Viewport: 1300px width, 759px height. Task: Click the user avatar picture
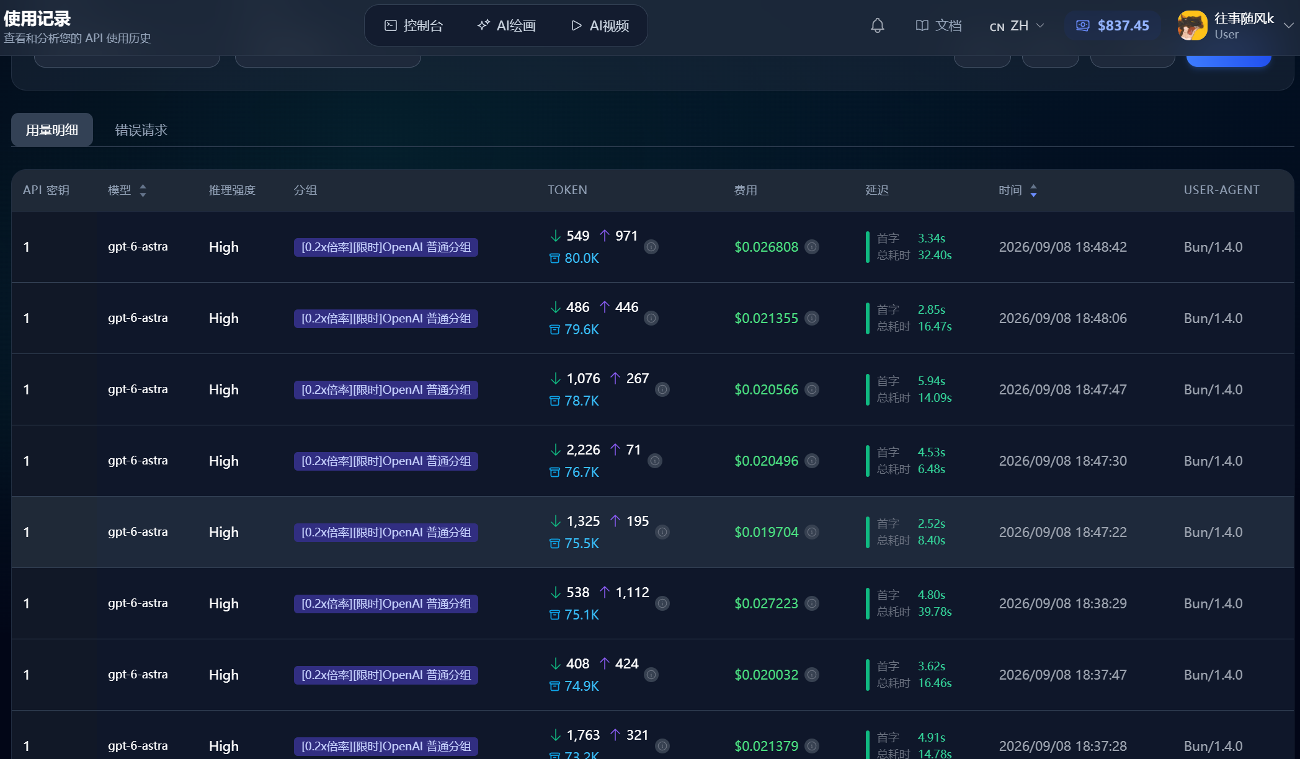click(x=1192, y=25)
